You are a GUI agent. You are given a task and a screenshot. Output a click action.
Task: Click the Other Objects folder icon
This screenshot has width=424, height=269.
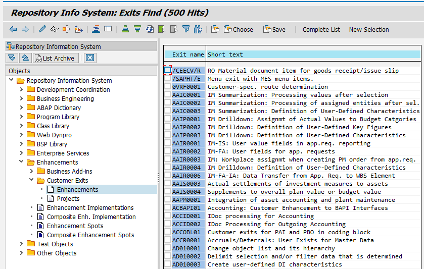click(x=31, y=252)
